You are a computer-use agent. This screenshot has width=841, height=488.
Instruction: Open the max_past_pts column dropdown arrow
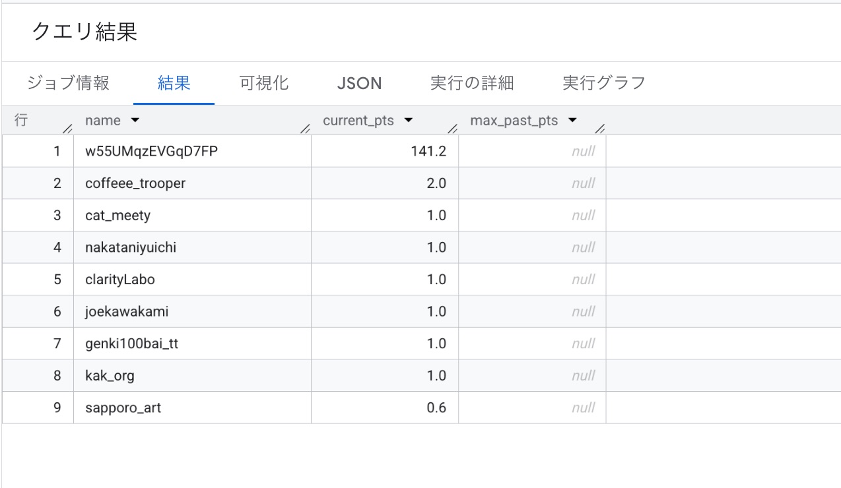click(572, 121)
